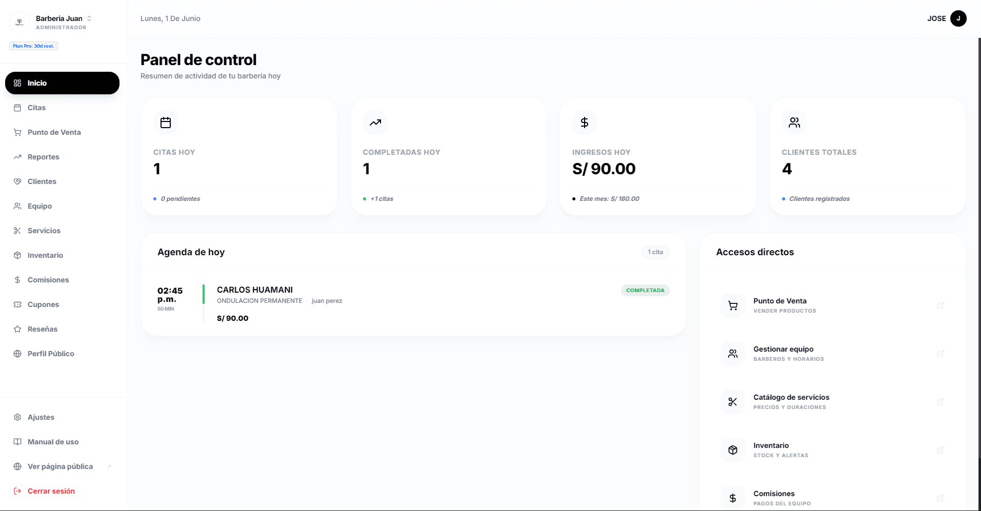Click the Cerrar sesión logout icon

[17, 491]
